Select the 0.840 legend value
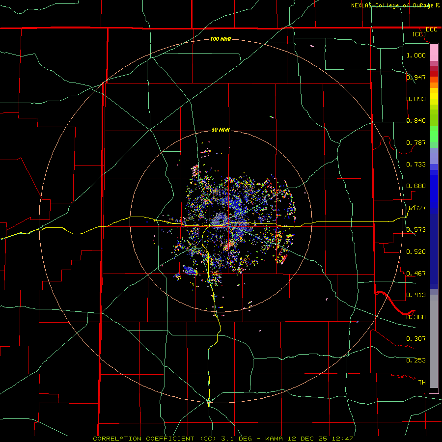This screenshot has height=442, width=442. [x=416, y=120]
